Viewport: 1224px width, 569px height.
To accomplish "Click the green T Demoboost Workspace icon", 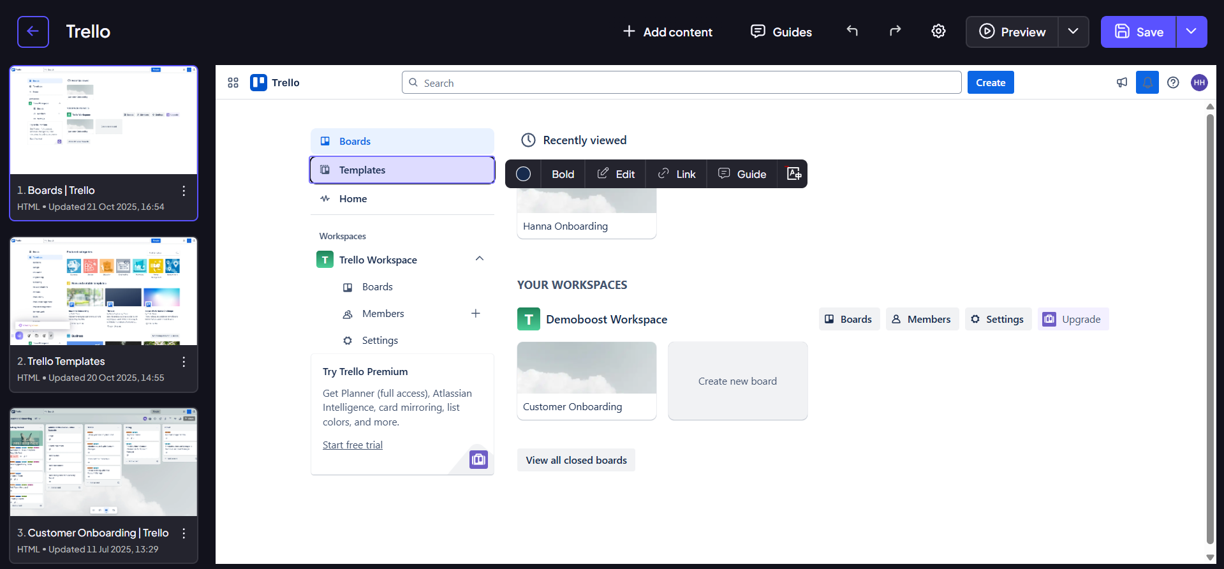I will (x=528, y=319).
